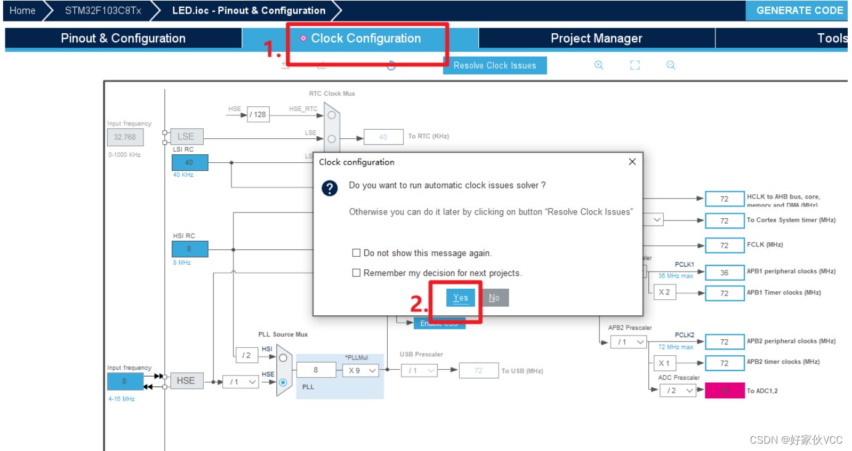Click Yes to run clock solver
Viewport: 852px width, 451px height.
[460, 297]
